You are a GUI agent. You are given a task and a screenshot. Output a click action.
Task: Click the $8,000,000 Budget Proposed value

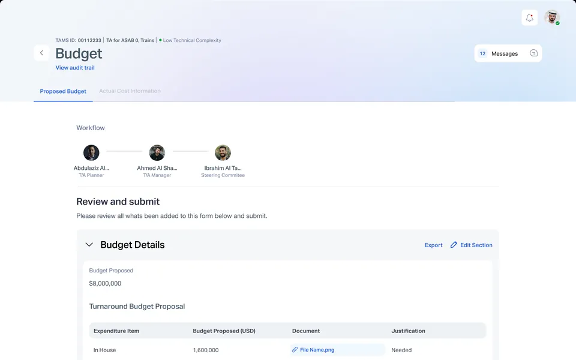pos(105,283)
